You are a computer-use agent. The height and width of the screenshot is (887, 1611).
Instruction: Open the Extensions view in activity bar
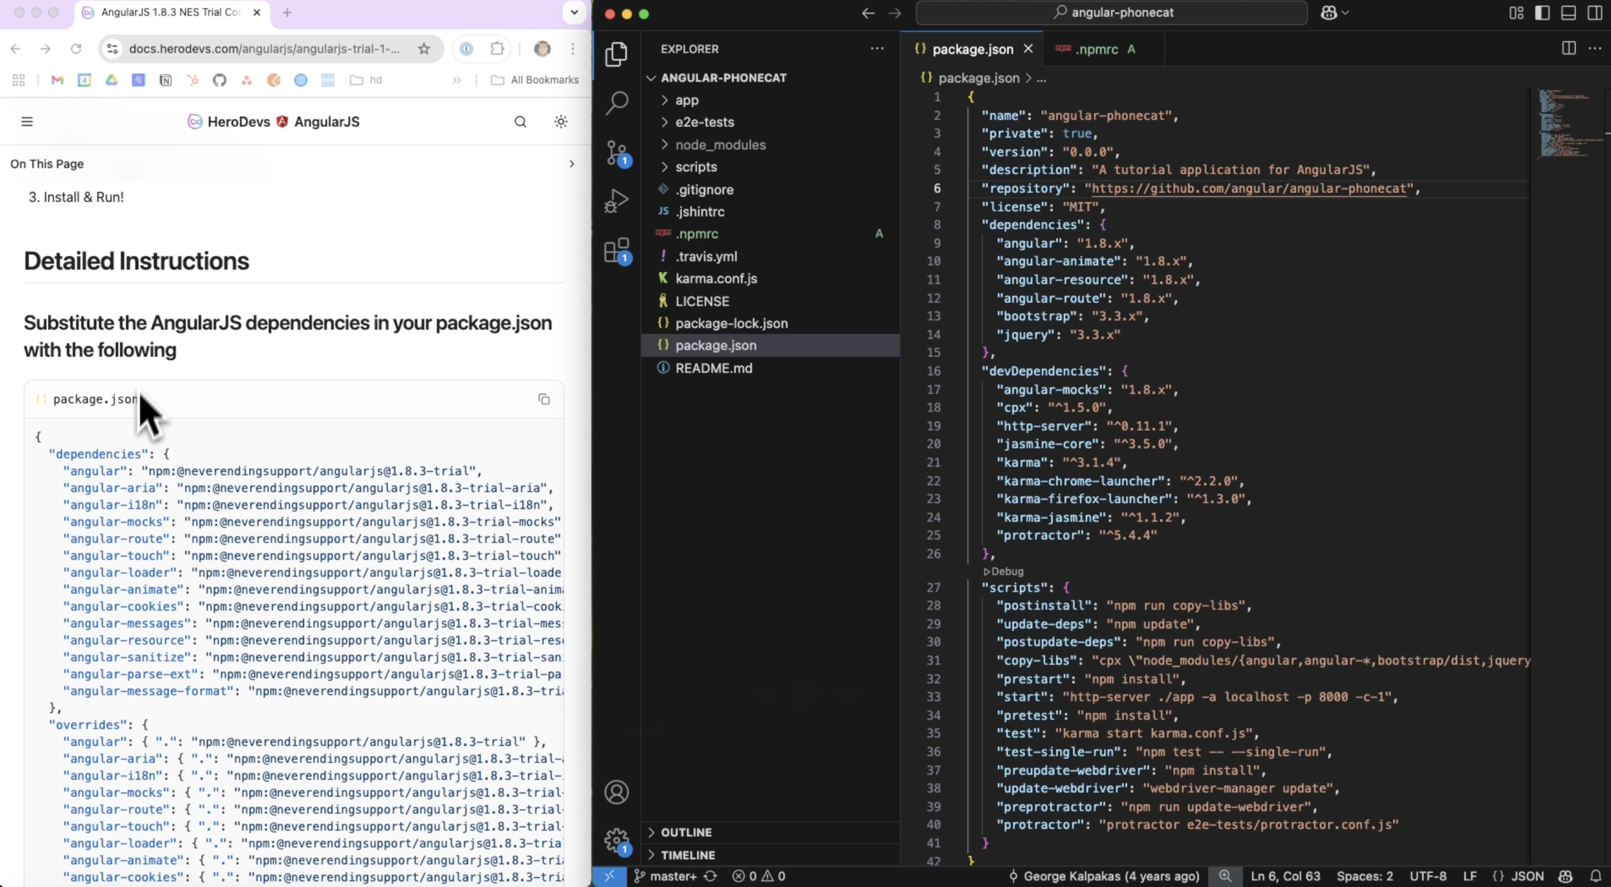pos(617,251)
